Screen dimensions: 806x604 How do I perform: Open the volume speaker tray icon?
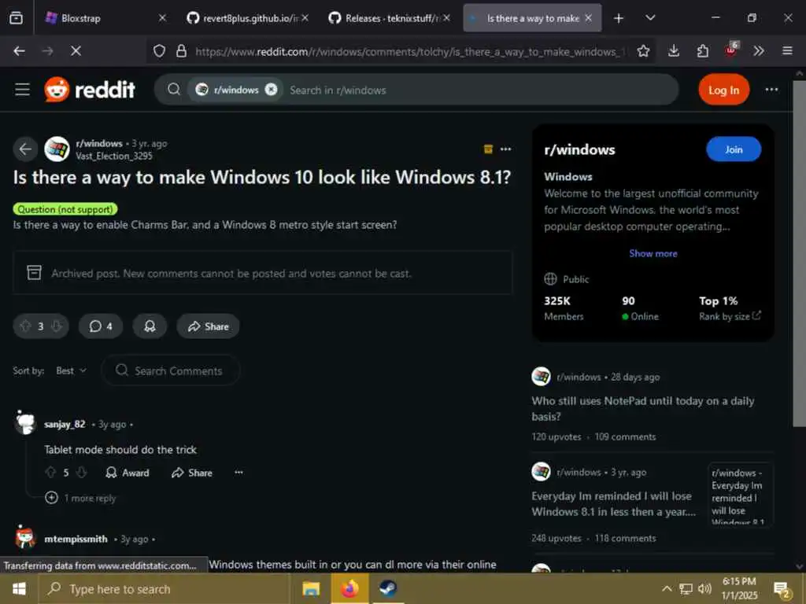704,588
